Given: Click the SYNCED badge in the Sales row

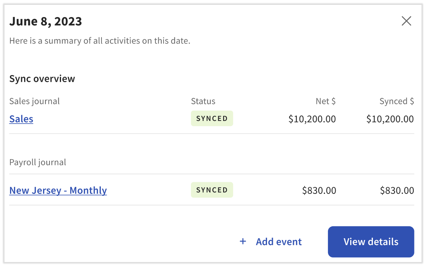Looking at the screenshot, I should click(212, 119).
